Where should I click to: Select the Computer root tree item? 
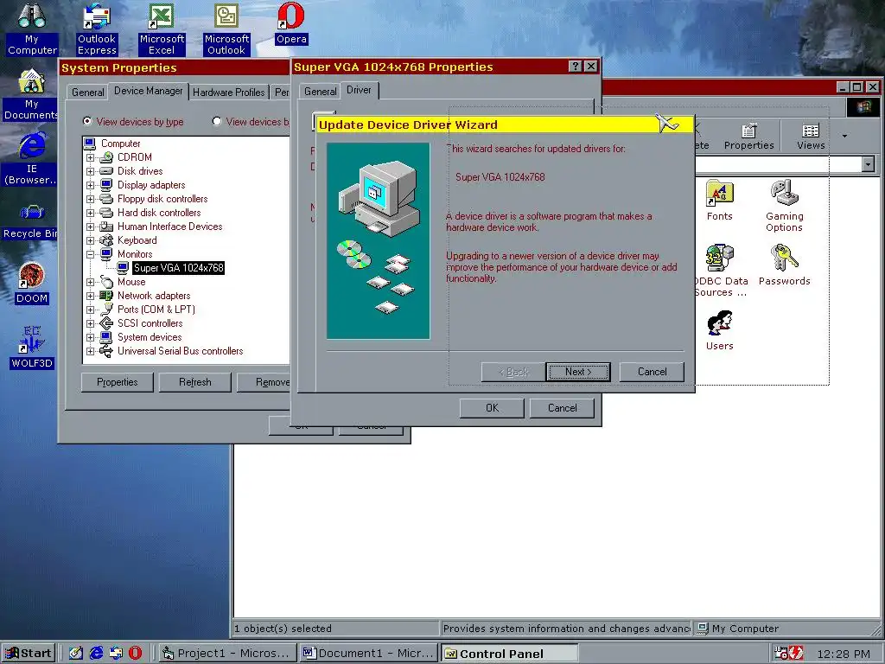pyautogui.click(x=120, y=144)
